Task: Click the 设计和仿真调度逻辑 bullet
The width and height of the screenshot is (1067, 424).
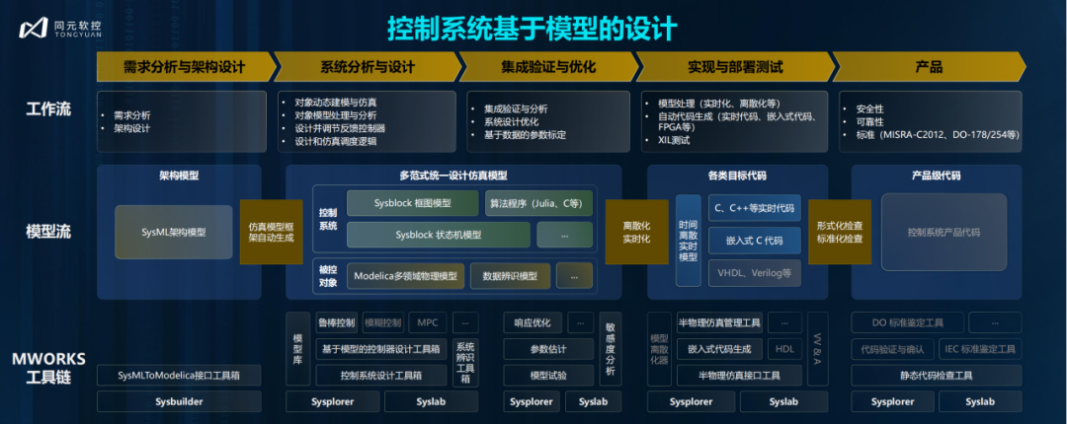Action: coord(336,141)
